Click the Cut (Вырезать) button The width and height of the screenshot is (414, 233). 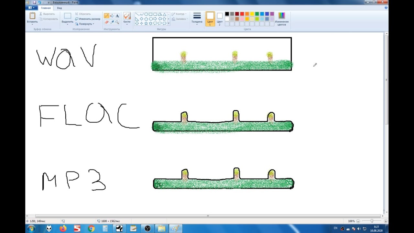pyautogui.click(x=47, y=14)
